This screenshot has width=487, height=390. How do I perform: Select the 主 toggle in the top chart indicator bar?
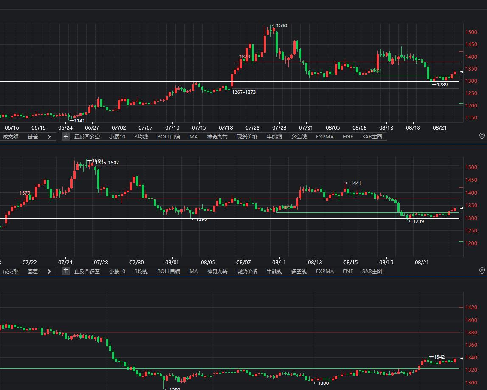click(x=65, y=136)
